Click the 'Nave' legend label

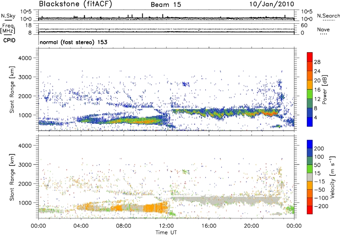point(323,30)
